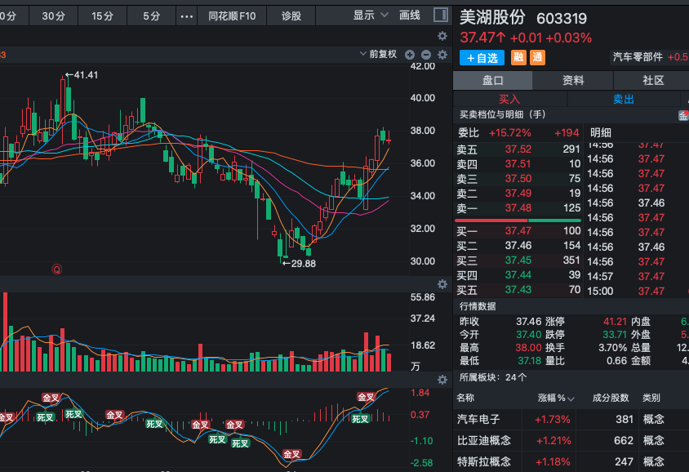Viewport: 689px width, 472px height.
Task: Open 同花顺F10 page
Action: pos(232,16)
